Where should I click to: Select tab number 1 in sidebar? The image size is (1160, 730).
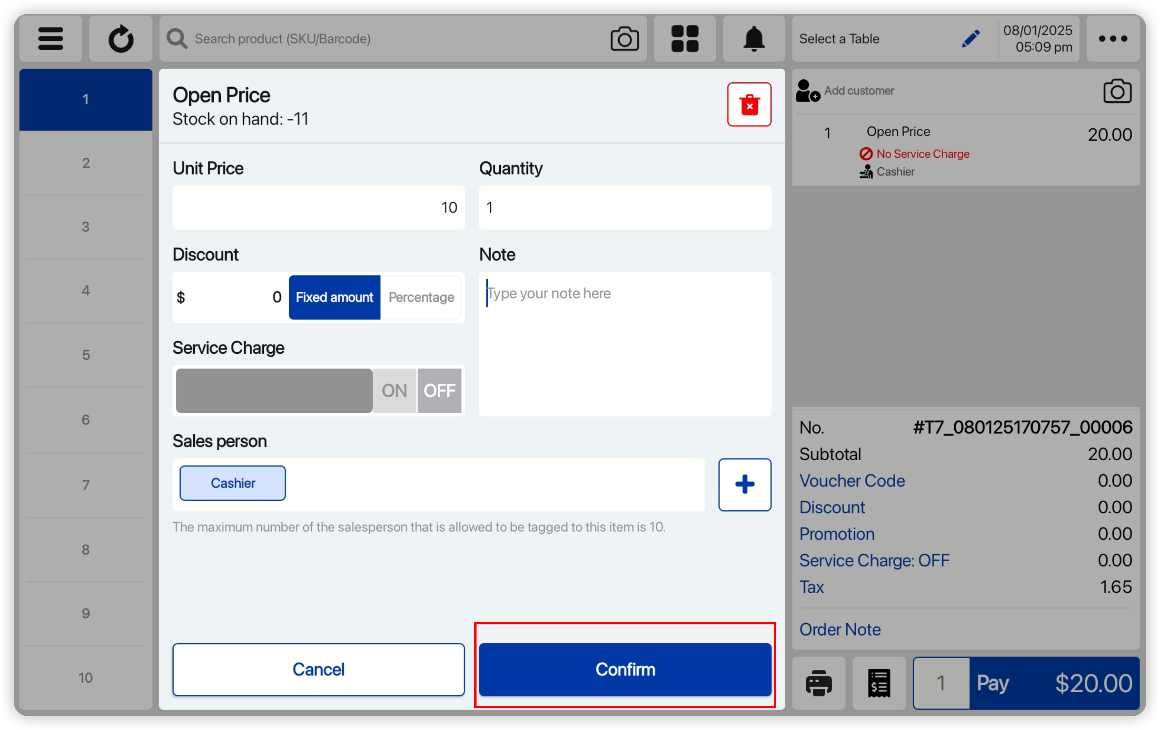86,99
